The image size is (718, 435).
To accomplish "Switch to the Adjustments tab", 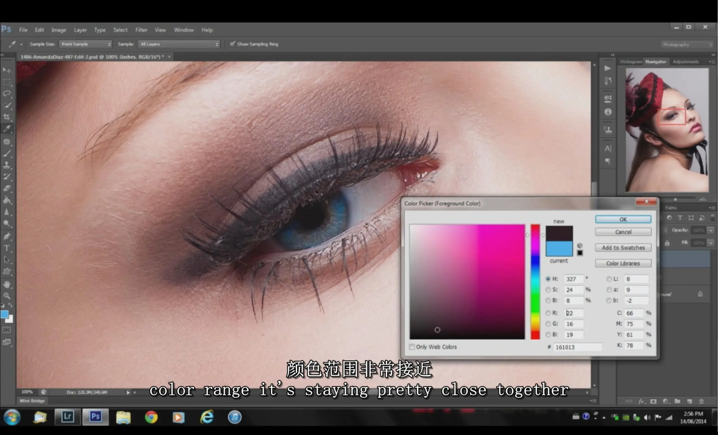I will [x=686, y=61].
